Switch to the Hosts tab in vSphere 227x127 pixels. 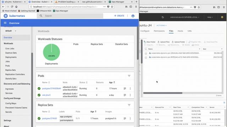pos(180,31)
